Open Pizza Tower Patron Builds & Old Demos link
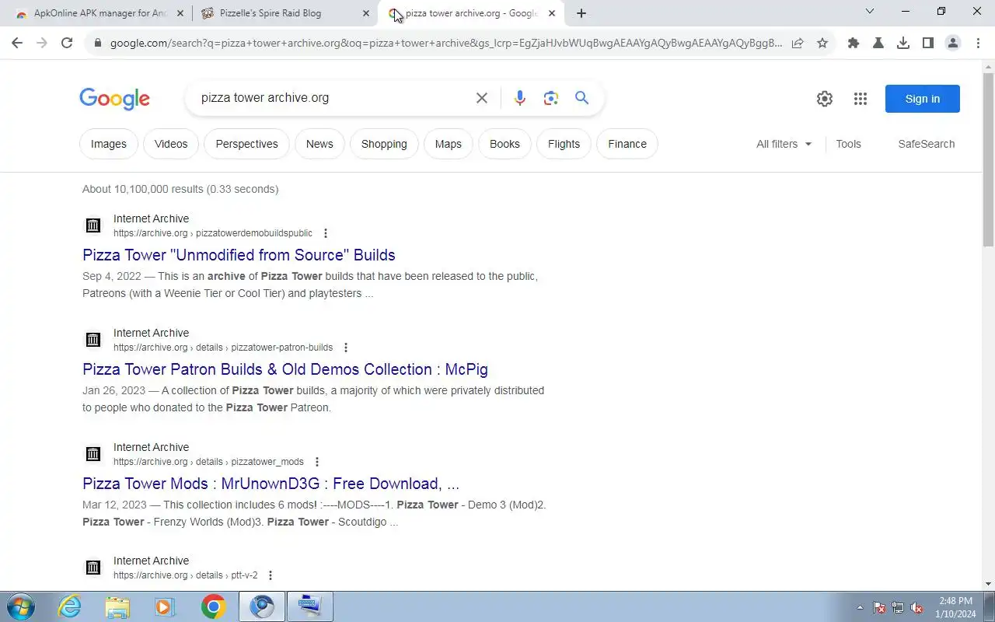The width and height of the screenshot is (995, 622). [285, 369]
